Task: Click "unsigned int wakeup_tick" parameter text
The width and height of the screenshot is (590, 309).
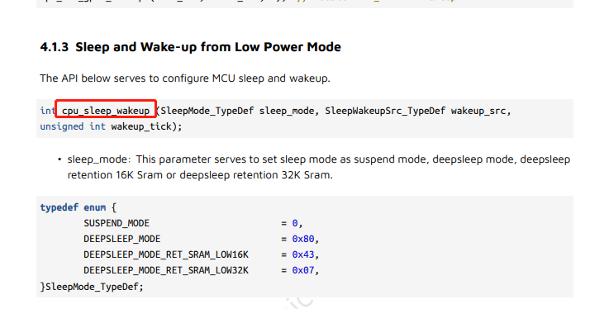Action: pos(106,126)
